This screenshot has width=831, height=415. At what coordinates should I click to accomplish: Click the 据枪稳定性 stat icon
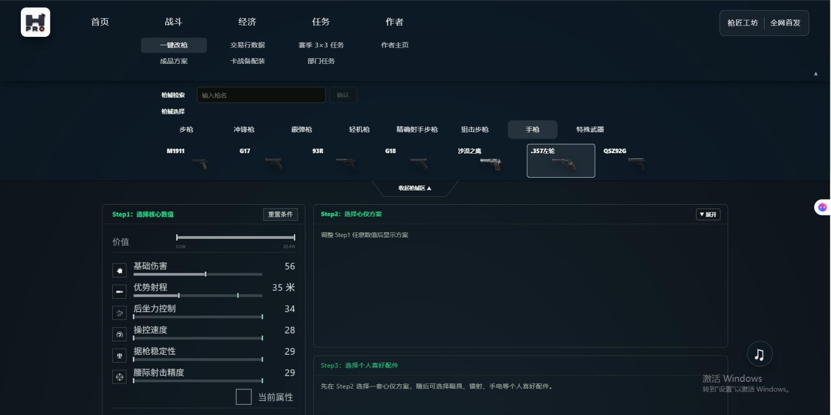(119, 356)
